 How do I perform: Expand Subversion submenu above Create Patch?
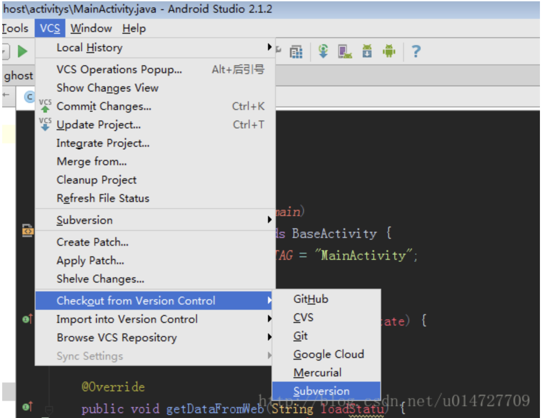coord(155,220)
